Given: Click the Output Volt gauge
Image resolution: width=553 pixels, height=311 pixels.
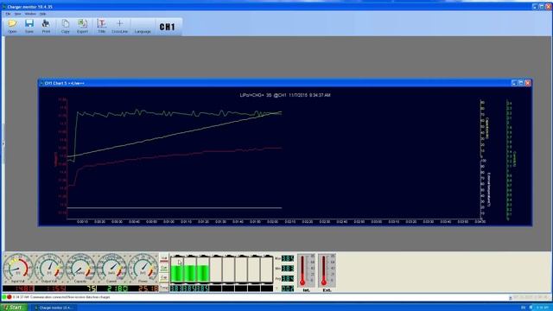Looking at the screenshot, I should coord(49,269).
